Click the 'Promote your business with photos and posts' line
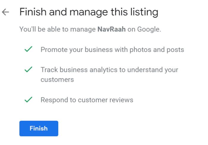Screen dimensions: 208x145 tap(112, 50)
